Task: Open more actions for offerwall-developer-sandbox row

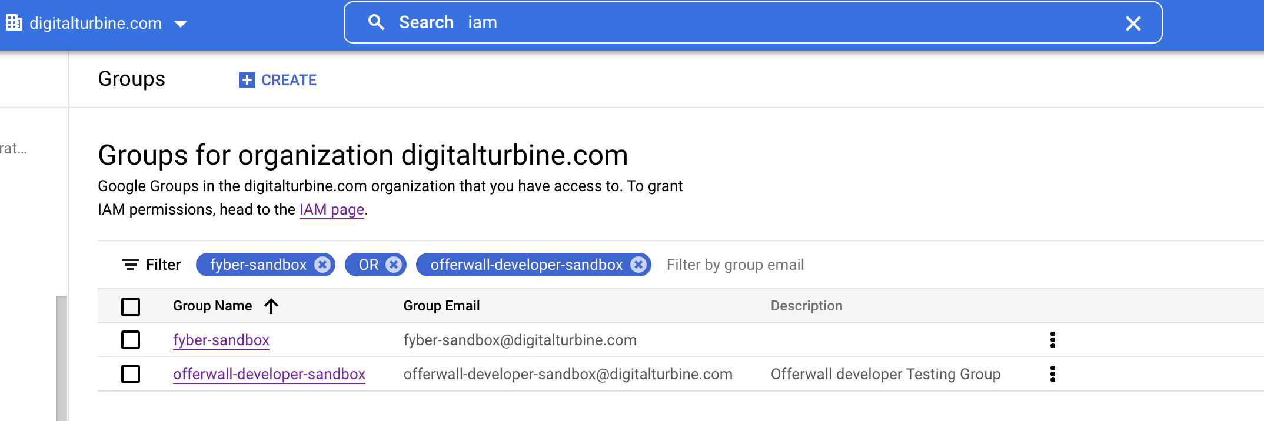Action: [x=1052, y=374]
